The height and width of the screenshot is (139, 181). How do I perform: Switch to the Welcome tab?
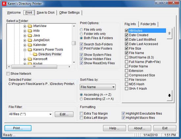click(14, 13)
